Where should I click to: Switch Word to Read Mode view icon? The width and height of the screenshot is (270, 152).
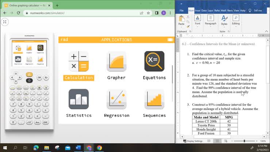(x=209, y=141)
